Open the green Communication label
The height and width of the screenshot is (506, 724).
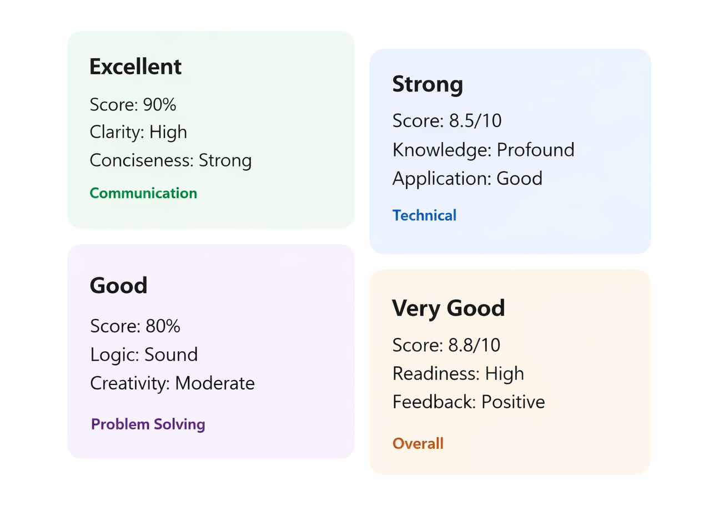[143, 193]
